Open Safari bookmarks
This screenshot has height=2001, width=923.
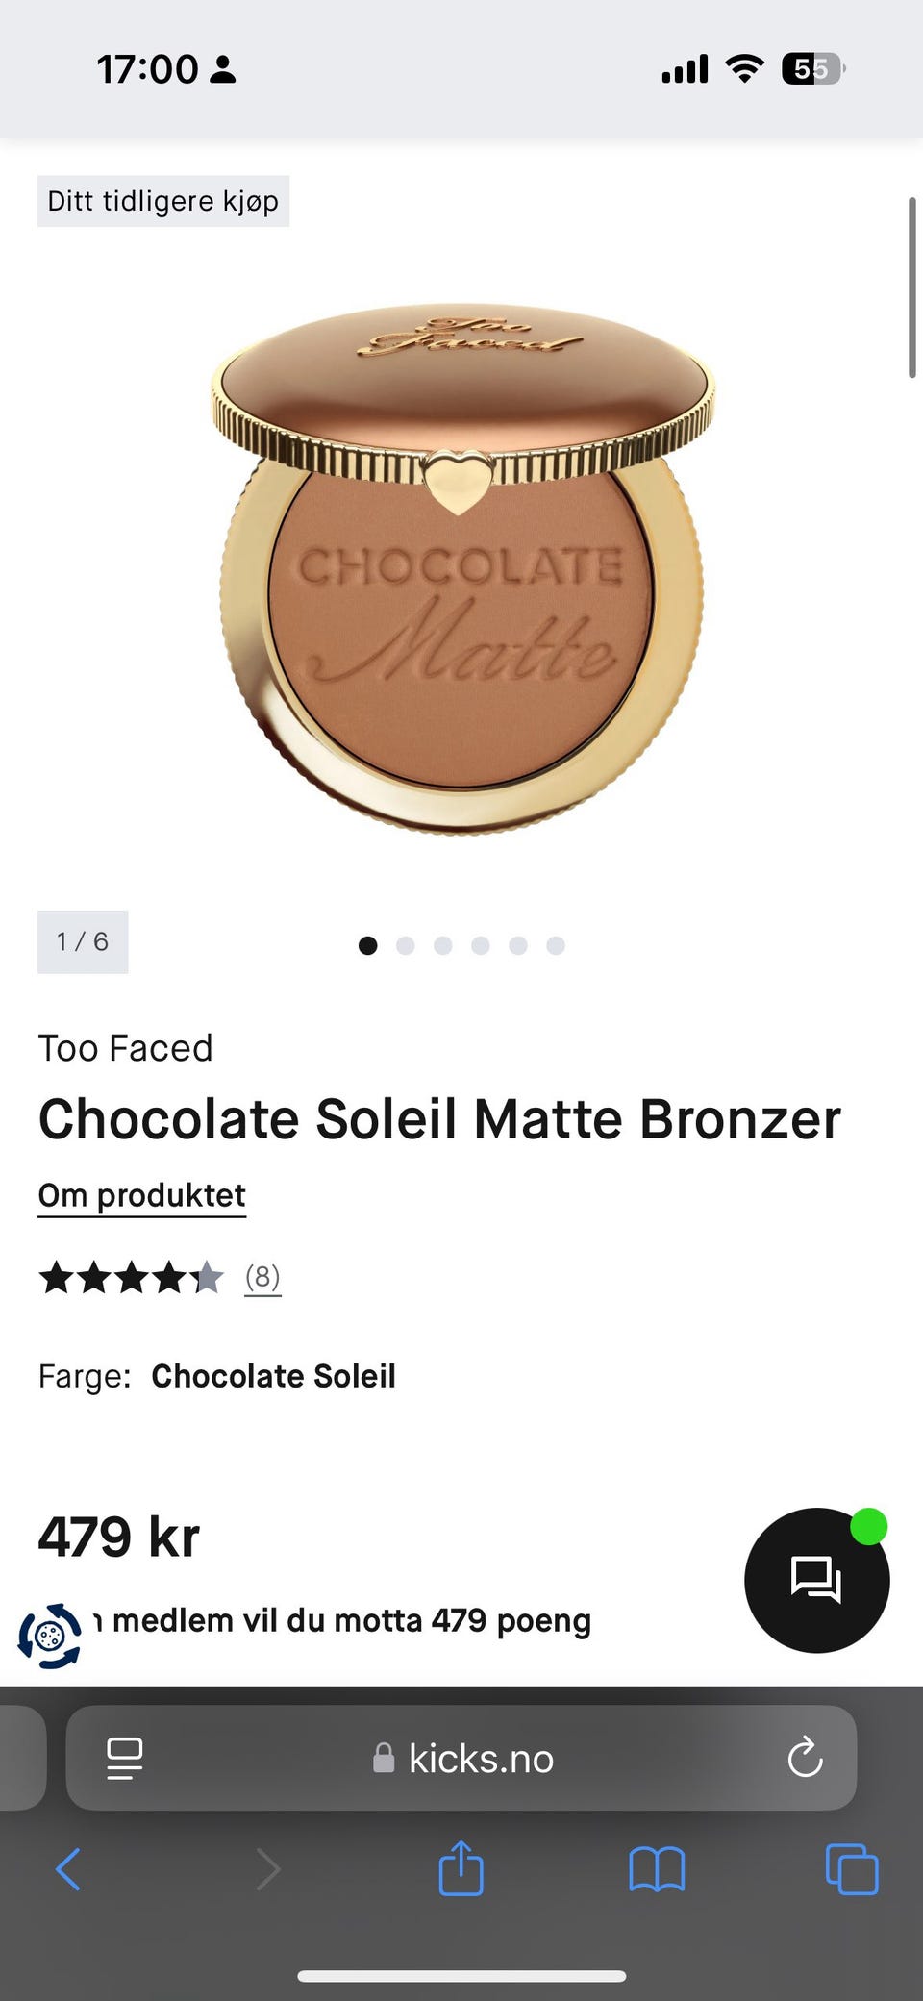click(657, 1869)
